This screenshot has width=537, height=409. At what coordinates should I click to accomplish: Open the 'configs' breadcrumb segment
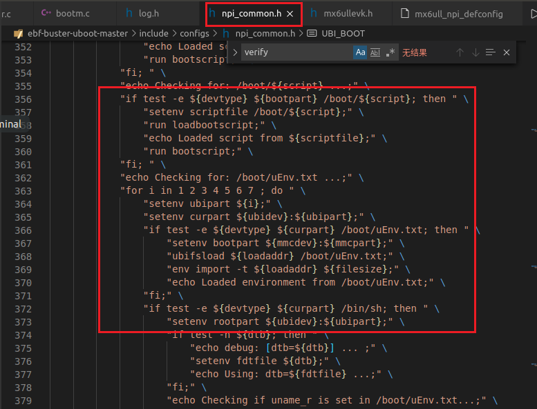coord(194,33)
